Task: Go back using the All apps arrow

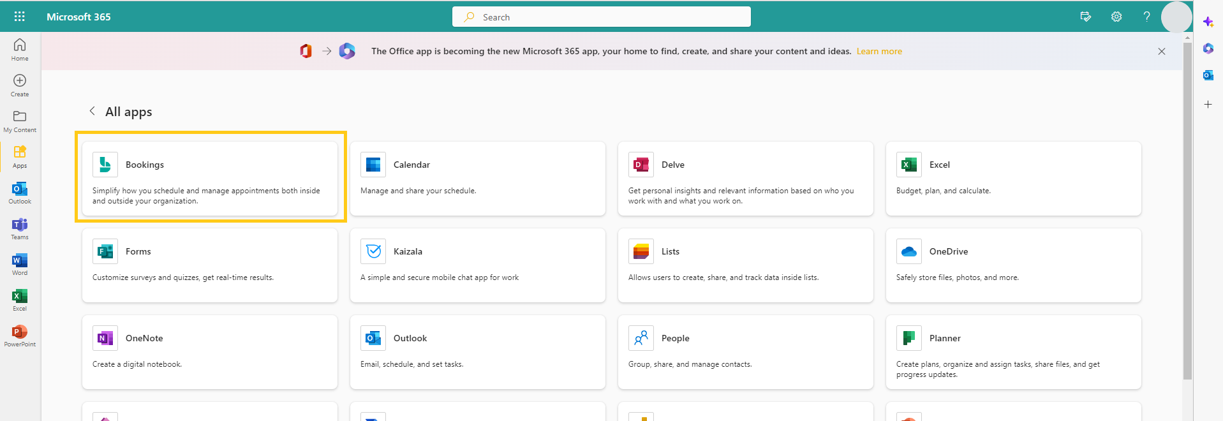Action: [93, 111]
